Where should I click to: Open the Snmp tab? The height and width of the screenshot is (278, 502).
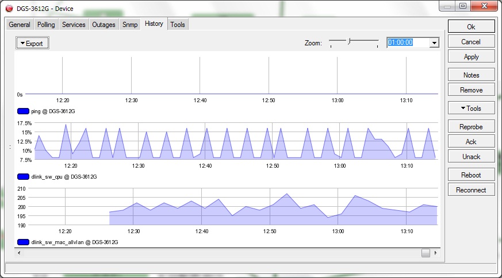coord(130,25)
